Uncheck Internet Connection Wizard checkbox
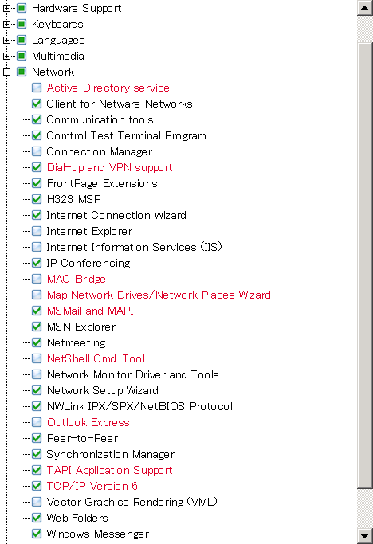Image resolution: width=373 pixels, height=544 pixels. point(37,215)
